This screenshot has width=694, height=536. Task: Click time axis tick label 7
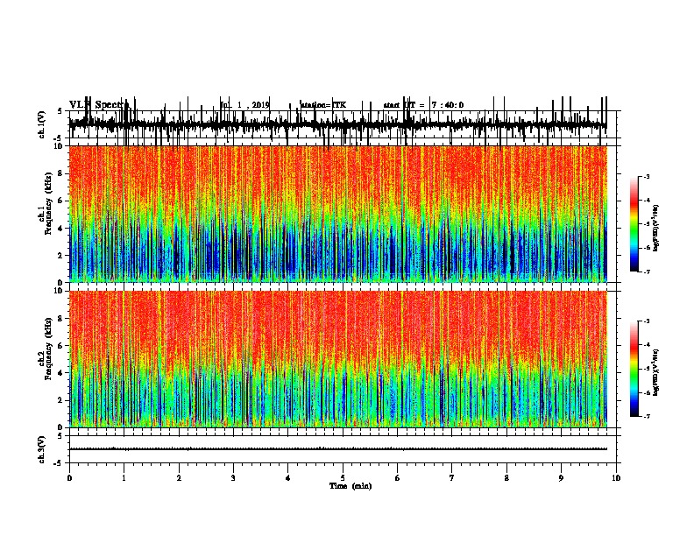click(452, 478)
